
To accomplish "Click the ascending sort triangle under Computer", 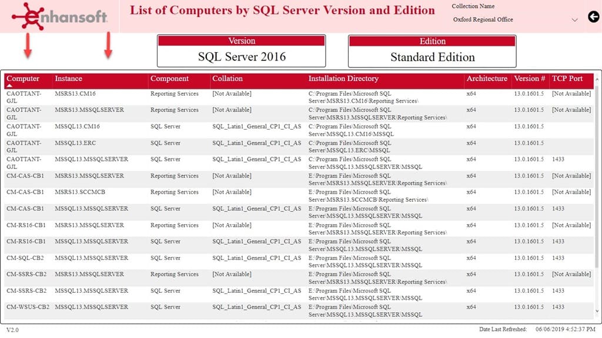I will 9,86.
